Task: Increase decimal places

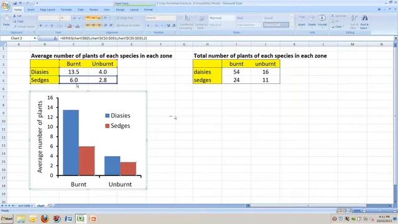Action: pyautogui.click(x=169, y=26)
